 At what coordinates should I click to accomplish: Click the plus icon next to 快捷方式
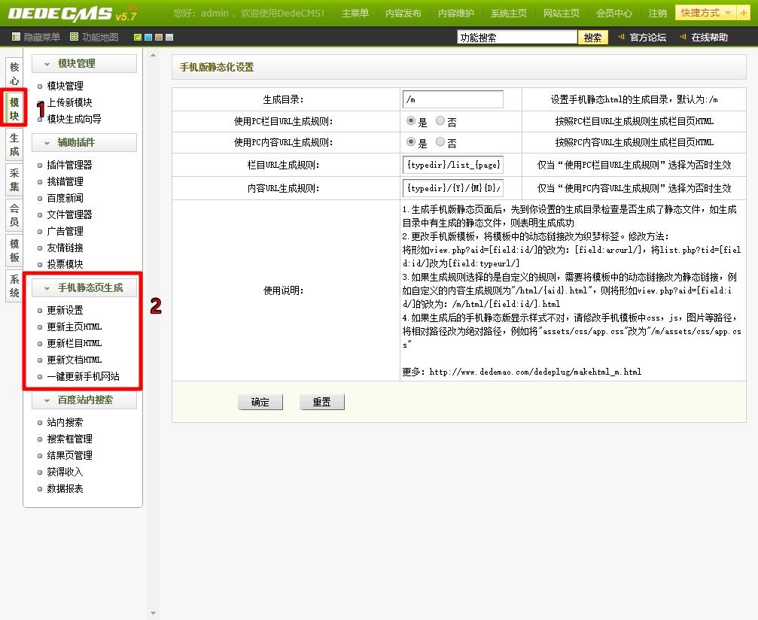[x=744, y=13]
